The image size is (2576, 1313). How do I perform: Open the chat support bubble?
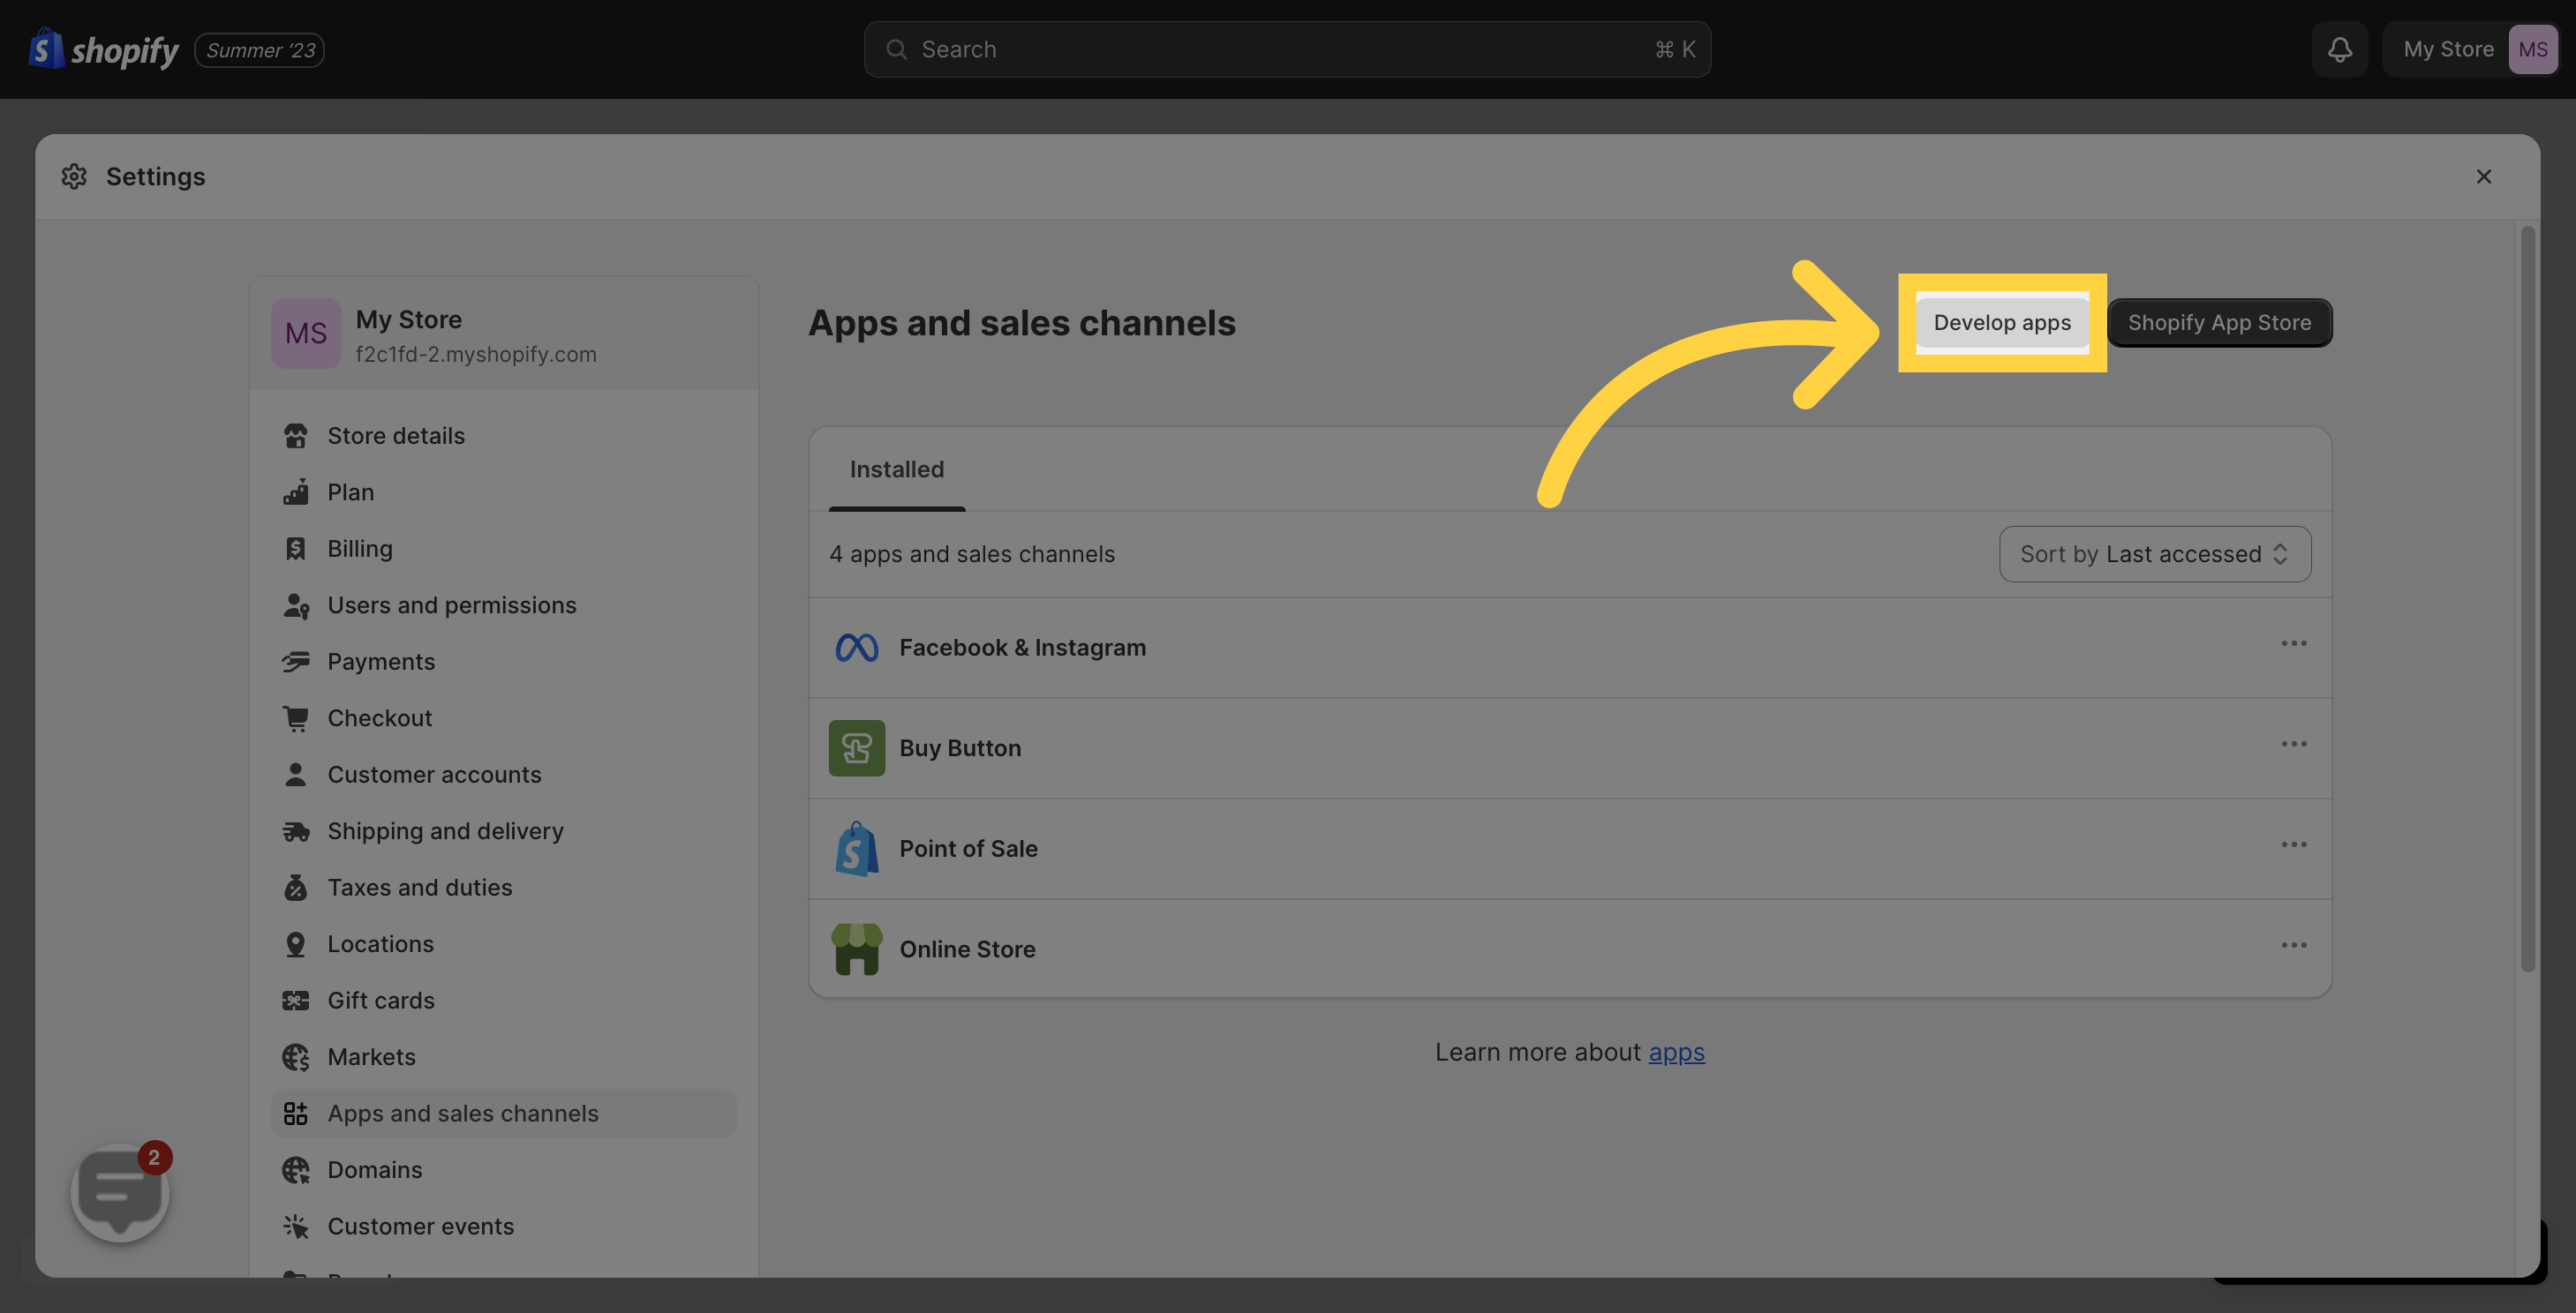point(120,1192)
